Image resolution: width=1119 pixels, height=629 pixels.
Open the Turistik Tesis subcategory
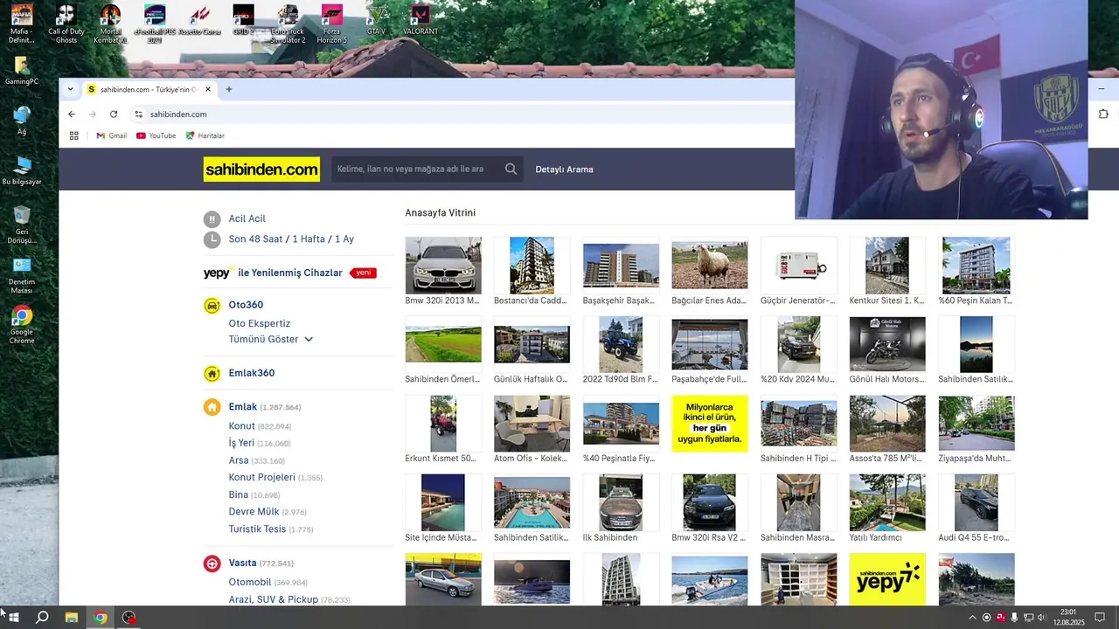(257, 529)
